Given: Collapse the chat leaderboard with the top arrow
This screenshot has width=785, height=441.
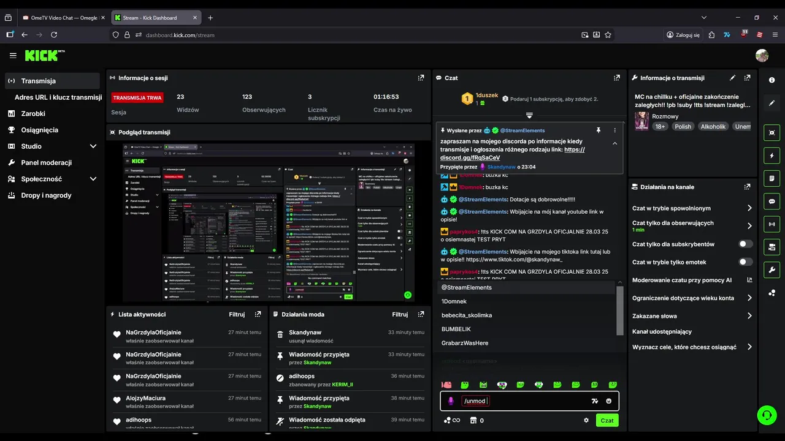Looking at the screenshot, I should tap(529, 115).
